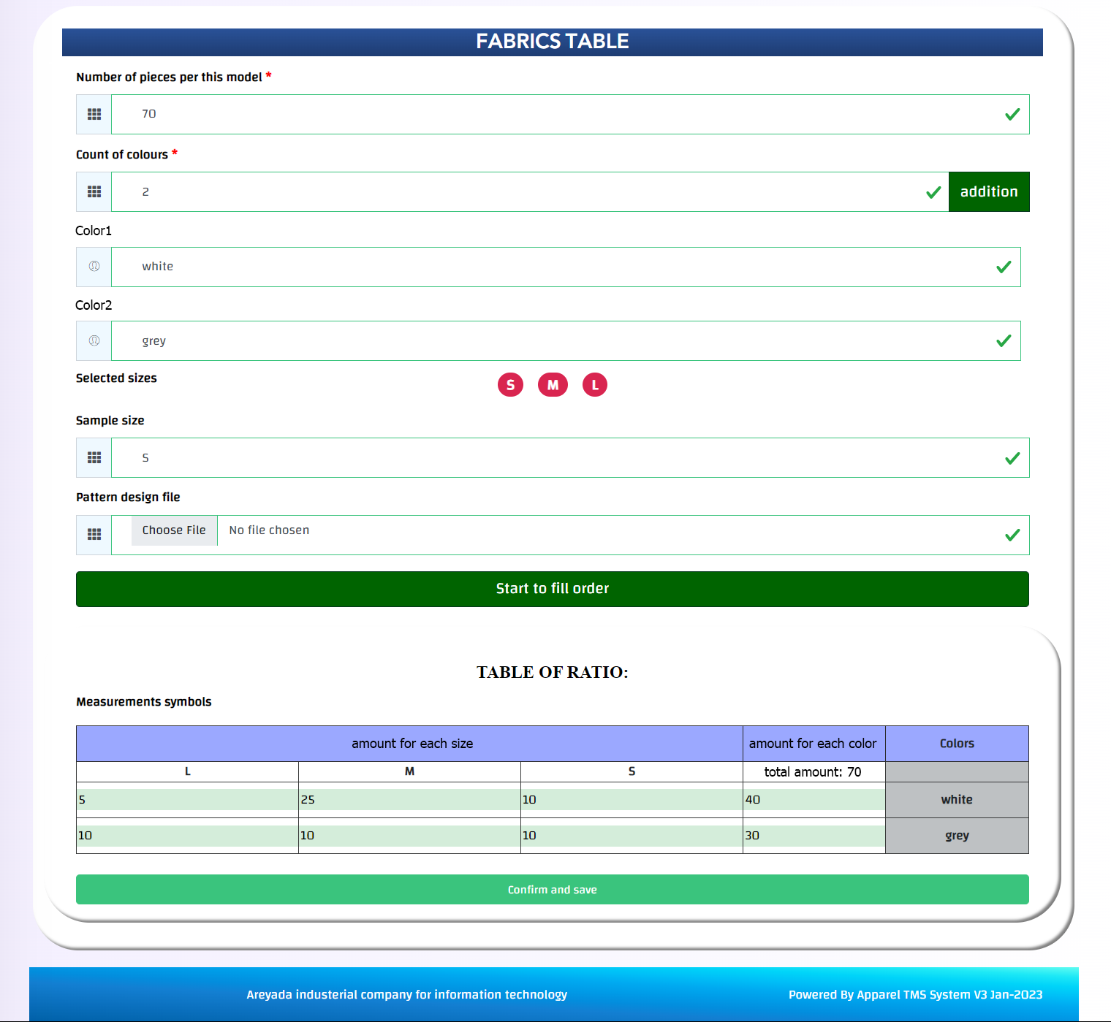Click white row color total showing 40
Image resolution: width=1111 pixels, height=1022 pixels.
[814, 799]
